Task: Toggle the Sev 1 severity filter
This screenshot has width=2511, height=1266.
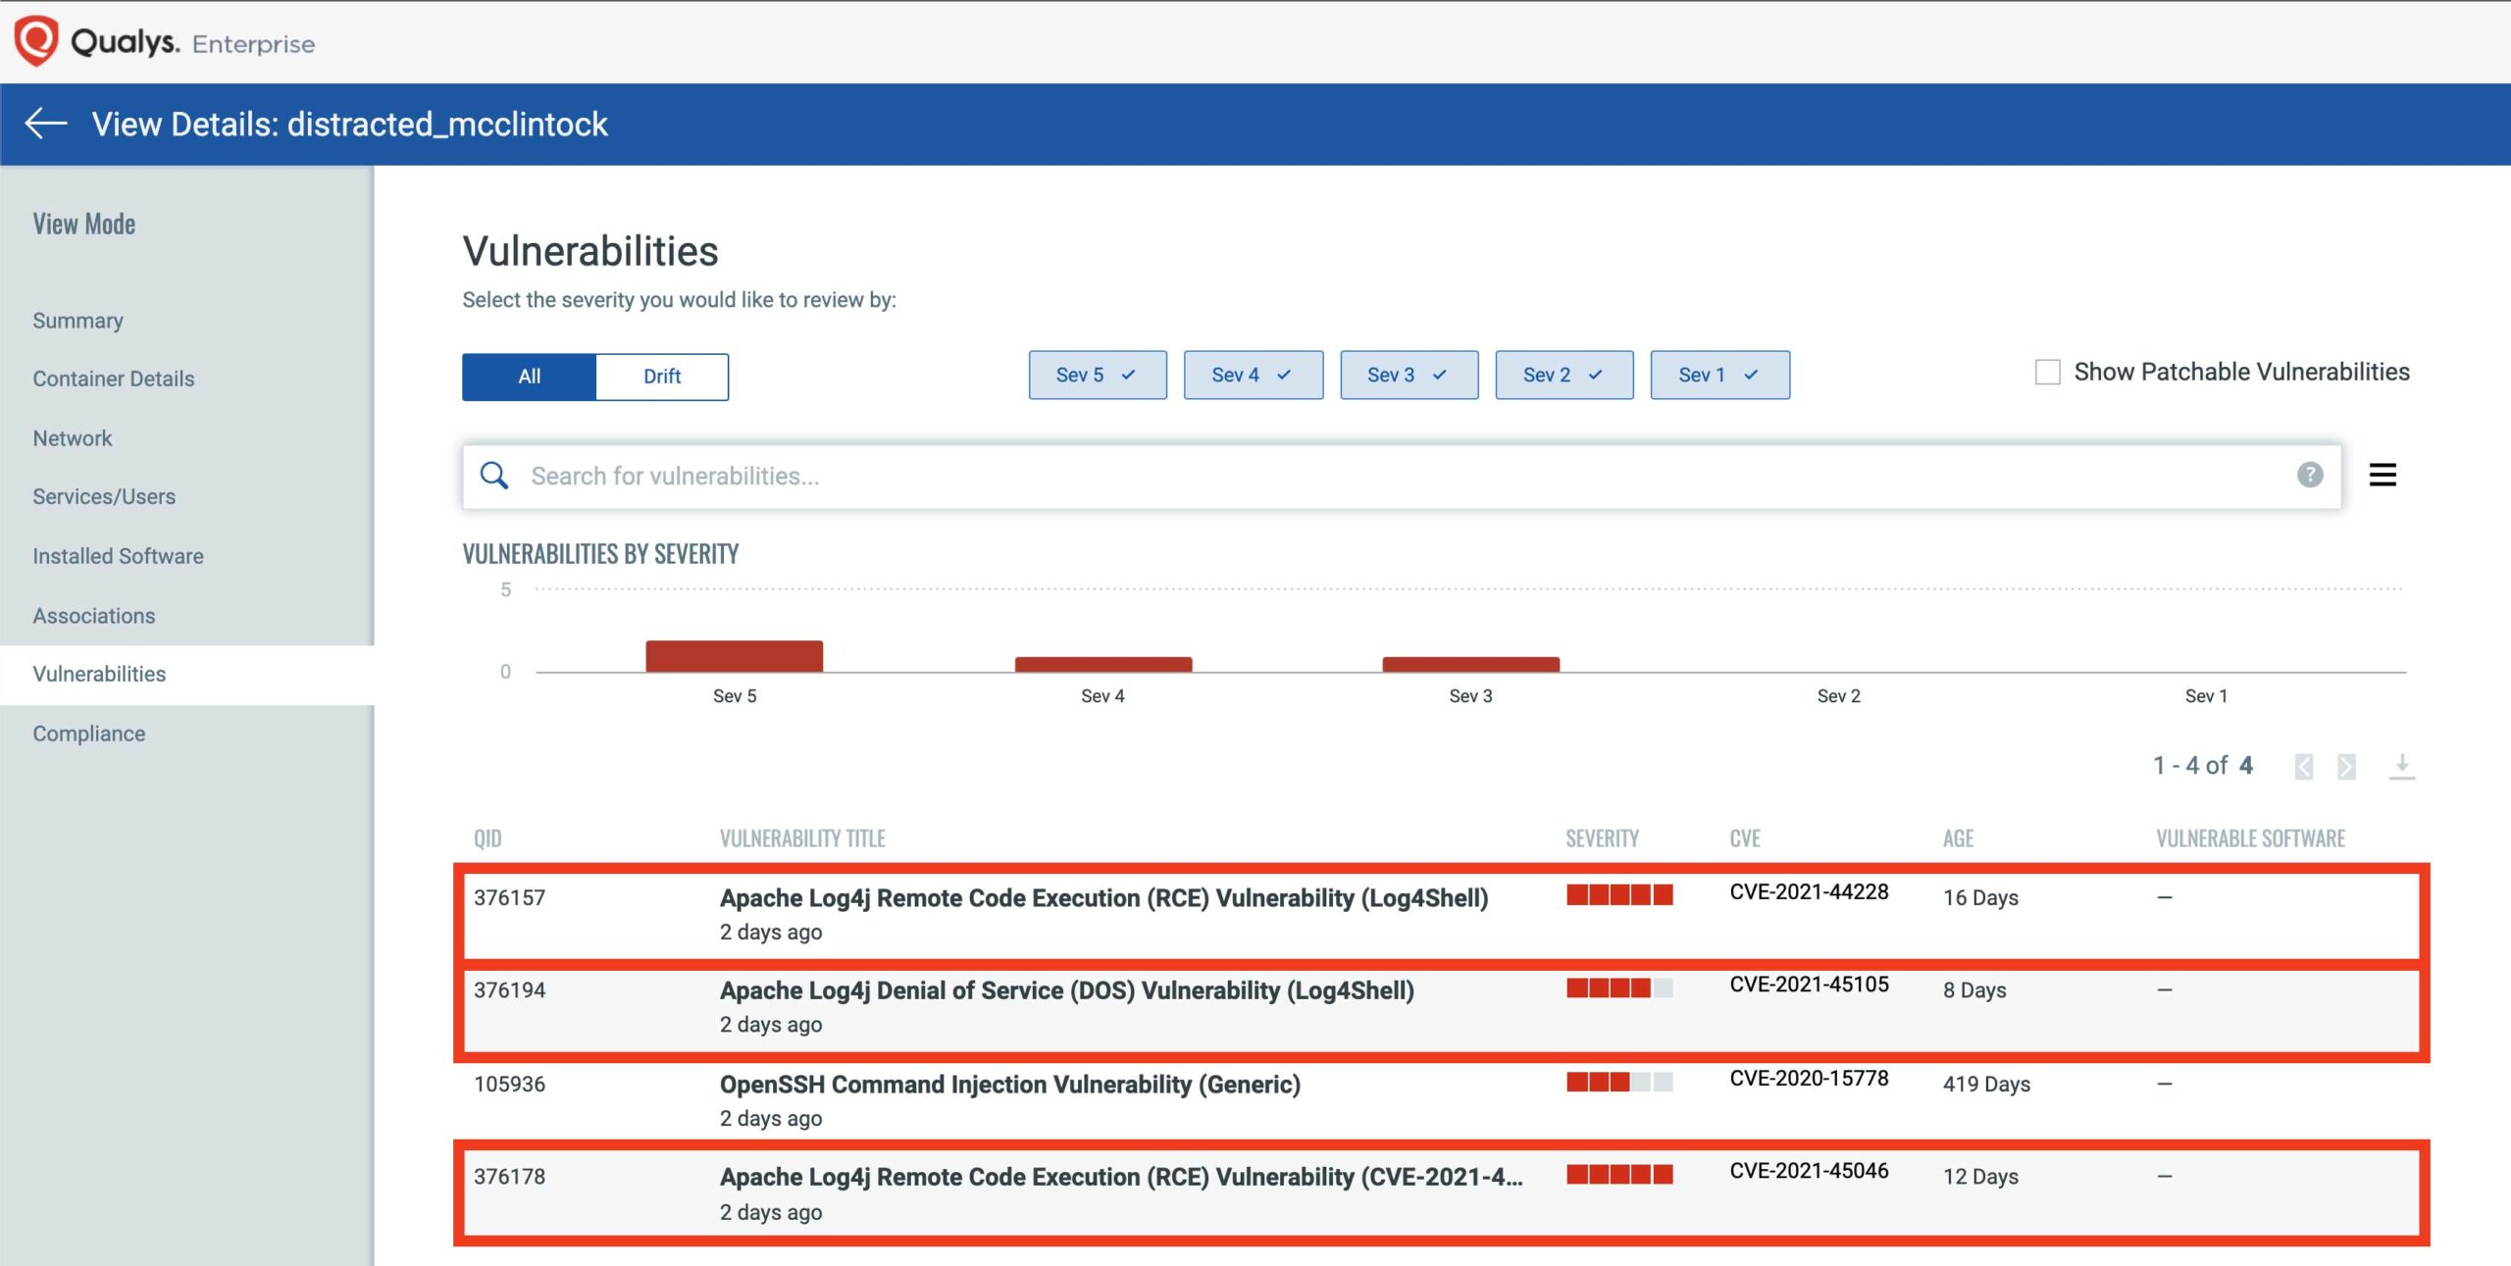Action: (1718, 375)
